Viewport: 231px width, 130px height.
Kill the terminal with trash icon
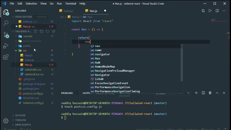click(210, 93)
